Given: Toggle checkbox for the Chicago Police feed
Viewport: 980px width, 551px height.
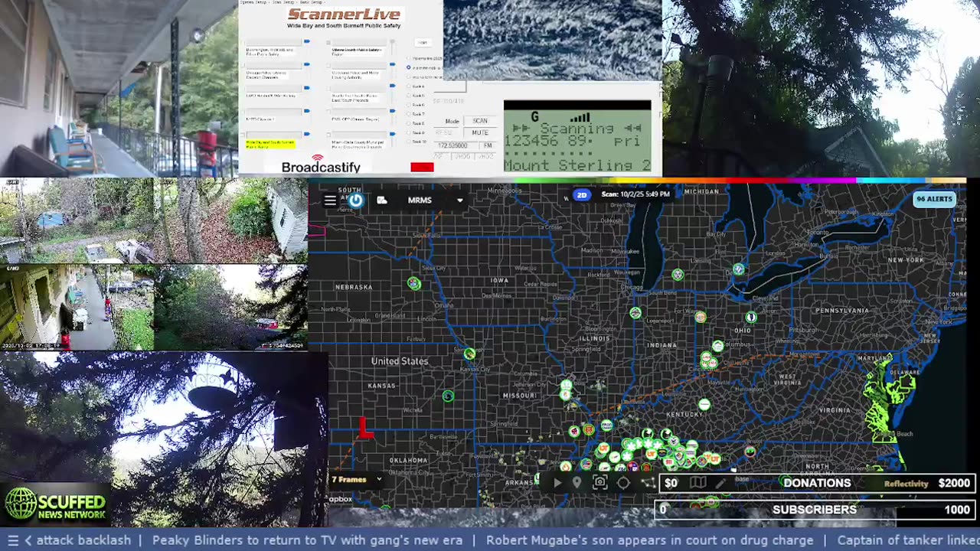Looking at the screenshot, I should pos(243,65).
